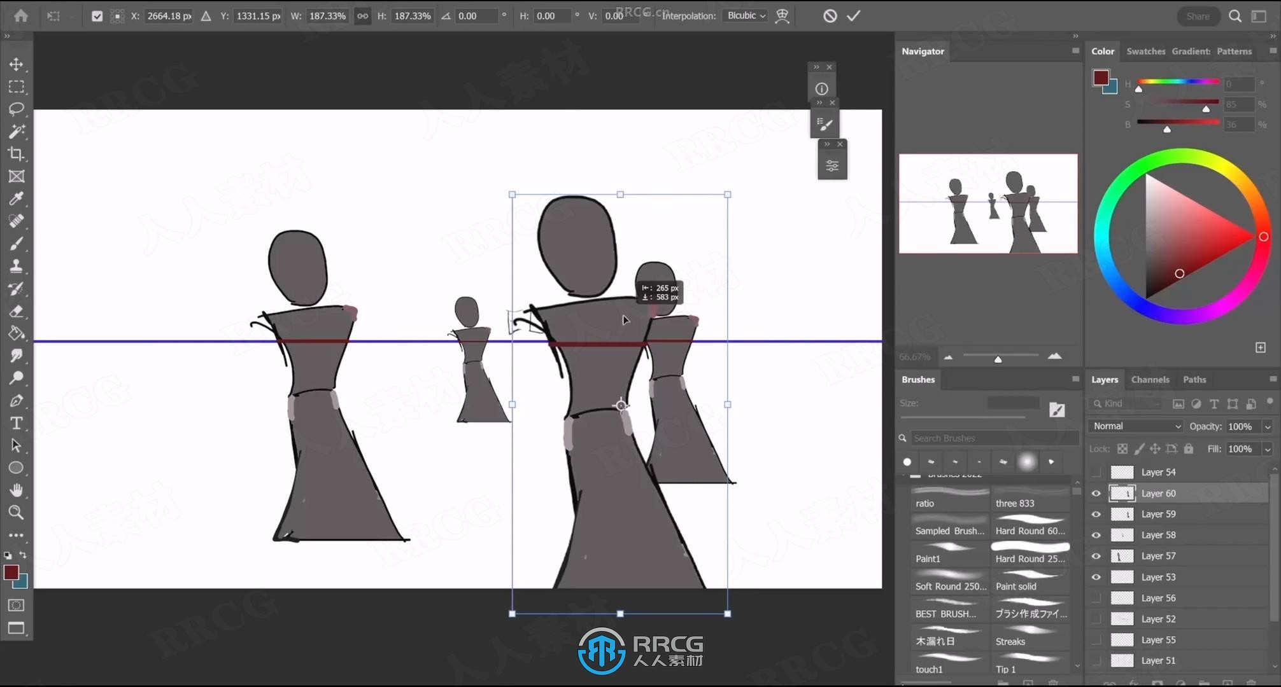This screenshot has height=687, width=1281.
Task: Open the Brushes panel menu
Action: pyautogui.click(x=1075, y=379)
